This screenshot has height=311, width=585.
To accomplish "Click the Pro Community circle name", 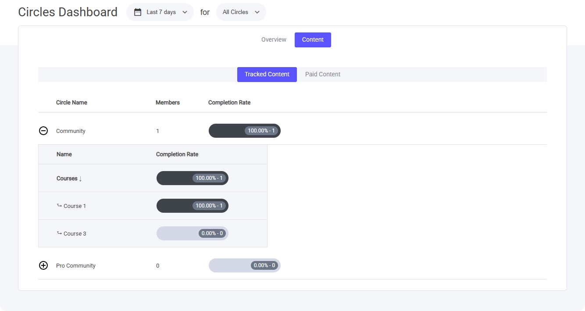I will tap(76, 265).
